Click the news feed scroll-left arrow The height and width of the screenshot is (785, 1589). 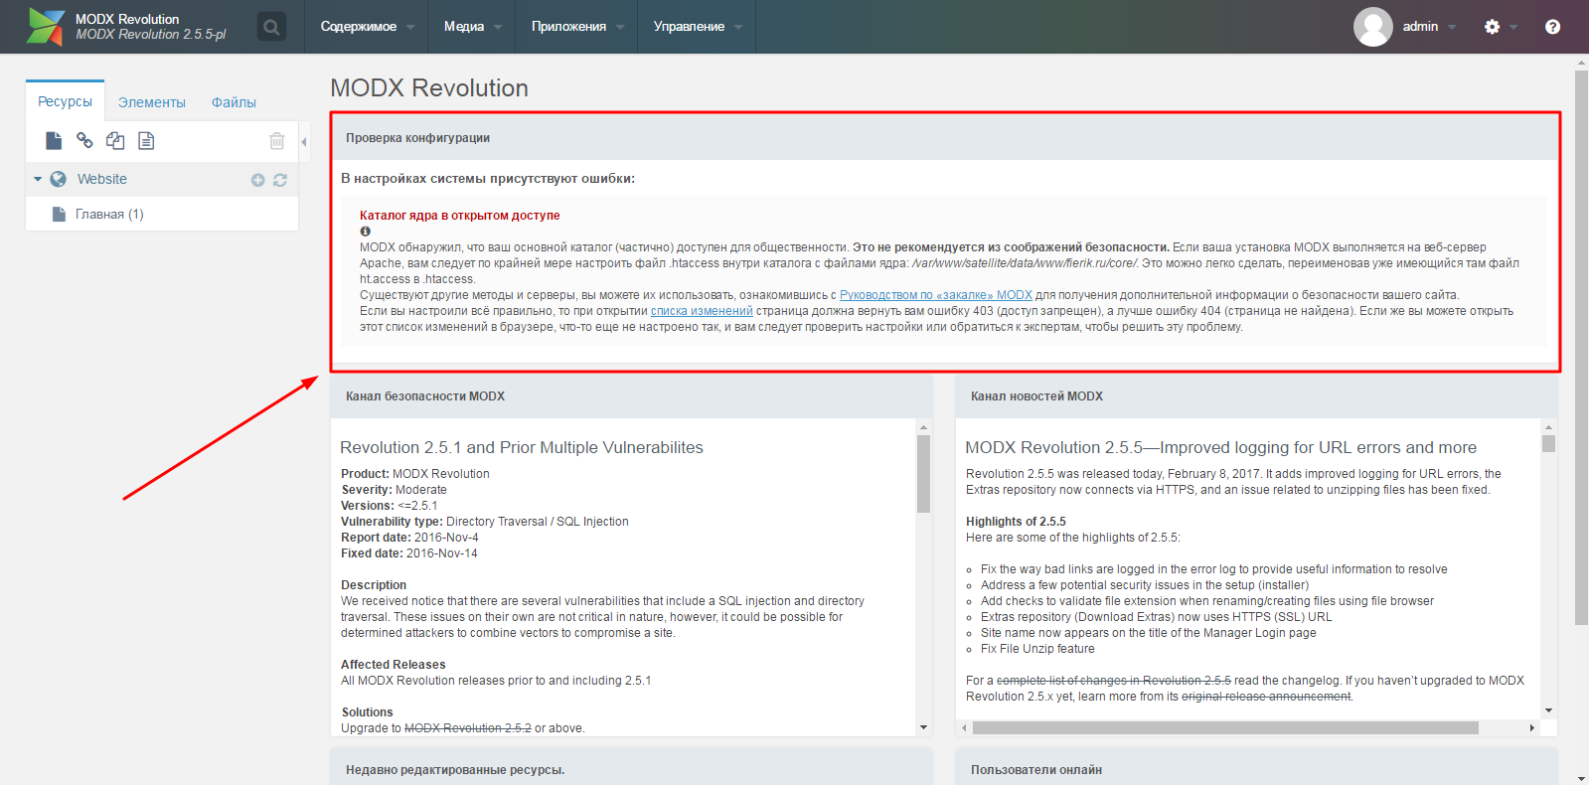[x=963, y=728]
